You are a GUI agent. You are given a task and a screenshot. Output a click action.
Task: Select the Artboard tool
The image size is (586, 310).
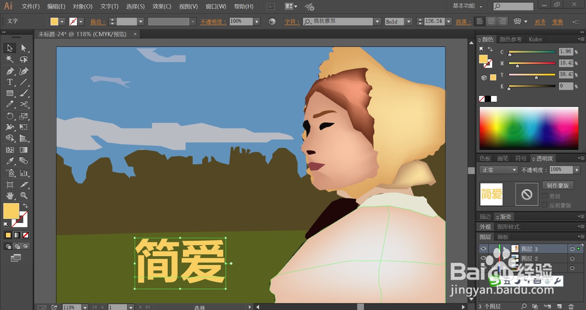(x=10, y=184)
